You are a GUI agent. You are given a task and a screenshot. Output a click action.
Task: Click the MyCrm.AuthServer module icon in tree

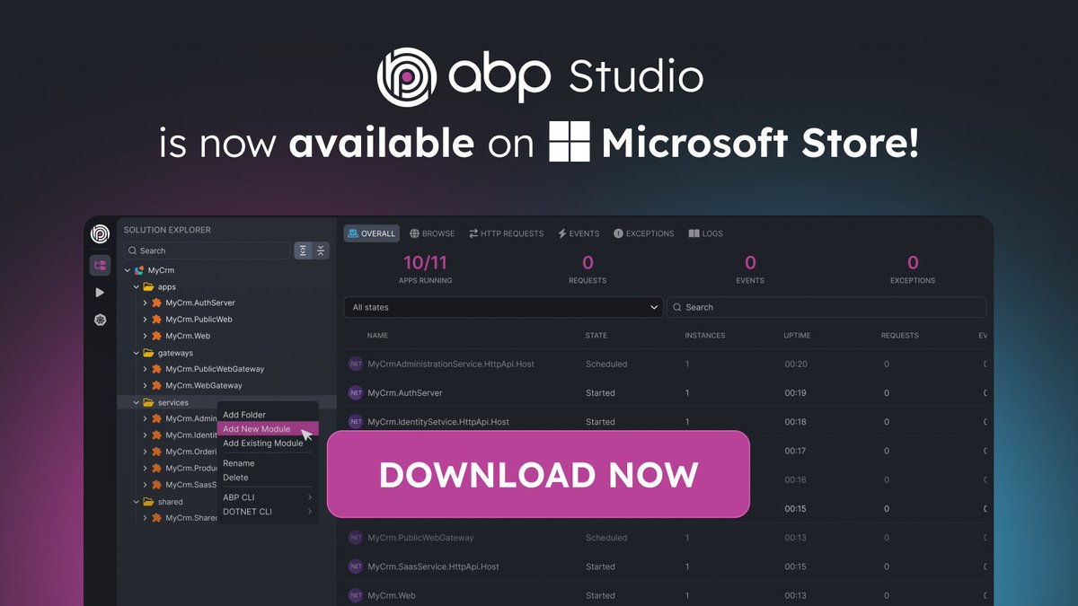pyautogui.click(x=156, y=303)
